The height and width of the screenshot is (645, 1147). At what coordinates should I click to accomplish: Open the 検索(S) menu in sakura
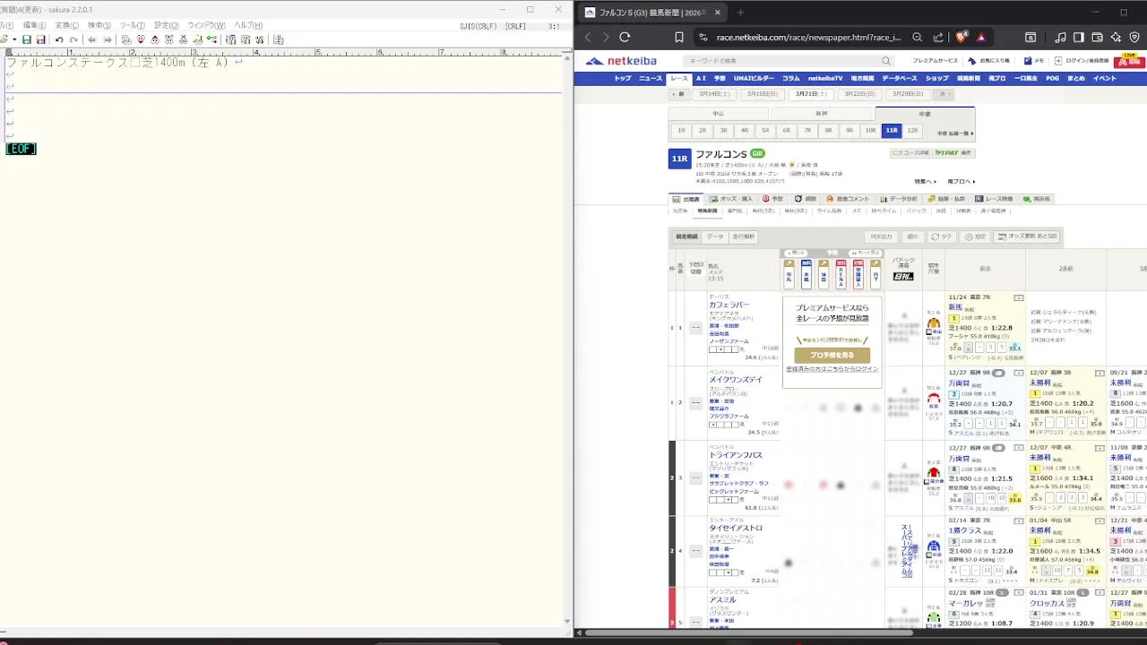click(x=99, y=26)
